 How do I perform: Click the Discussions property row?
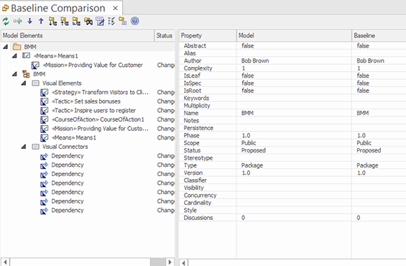point(292,218)
